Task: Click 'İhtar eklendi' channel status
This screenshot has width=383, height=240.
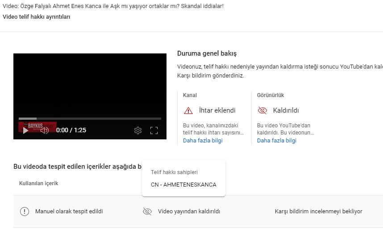Action: point(217,110)
